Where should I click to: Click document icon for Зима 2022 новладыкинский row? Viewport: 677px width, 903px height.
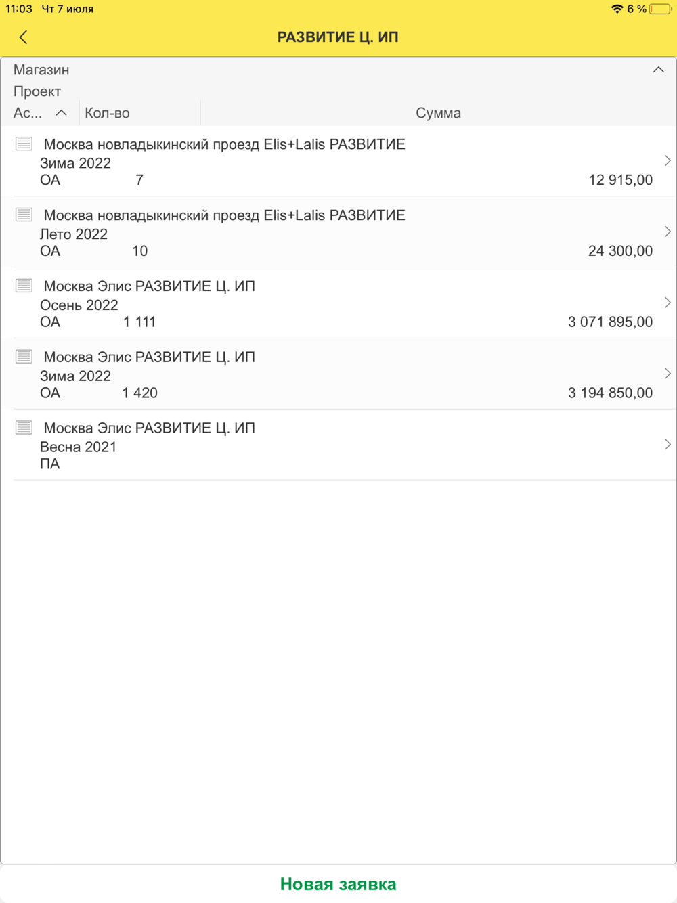[x=24, y=144]
